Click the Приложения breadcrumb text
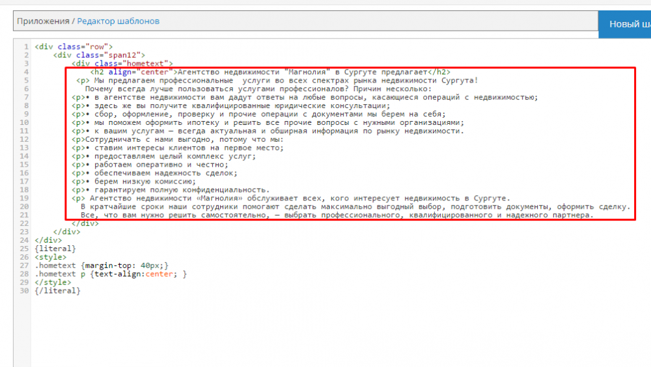Viewport: 651px width, 367px height. tap(43, 21)
